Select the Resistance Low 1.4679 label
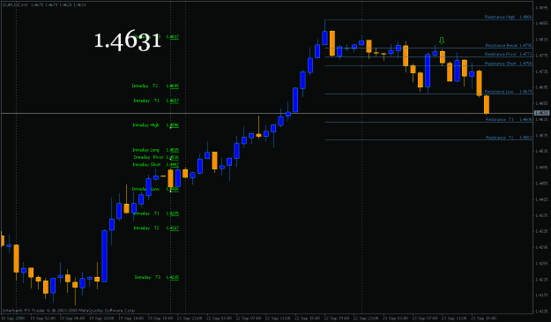Image resolution: width=551 pixels, height=322 pixels. (508, 92)
